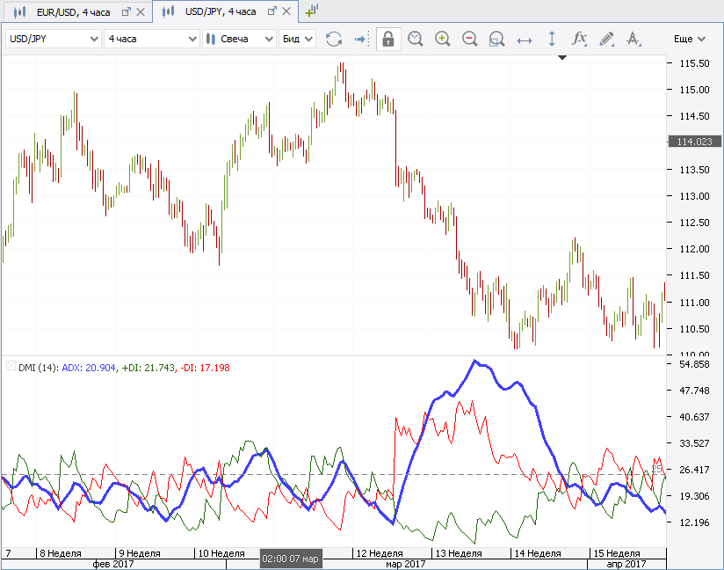Toggle the chart lock icon

[x=387, y=39]
